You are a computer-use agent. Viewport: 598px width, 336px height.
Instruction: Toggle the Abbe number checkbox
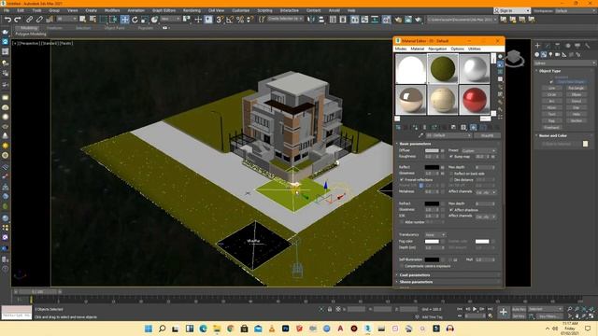[402, 222]
